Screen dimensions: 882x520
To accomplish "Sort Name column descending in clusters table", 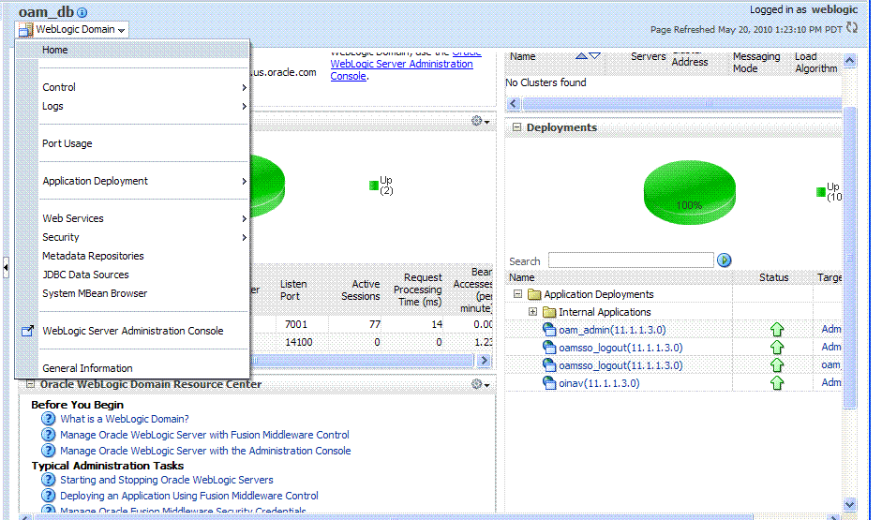I will point(594,56).
